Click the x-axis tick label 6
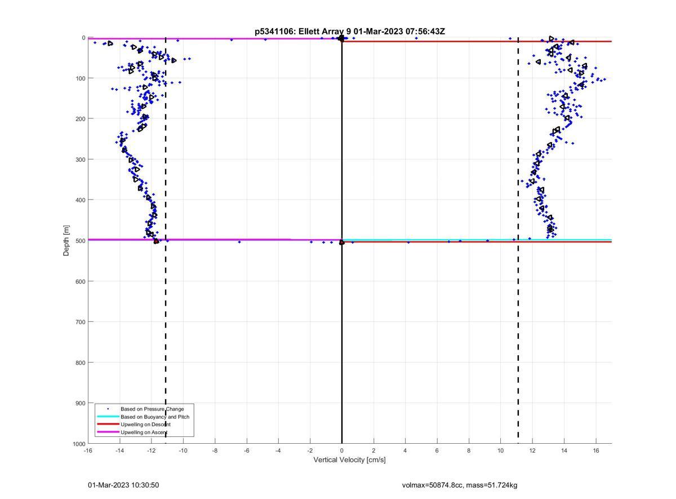676x499 pixels. click(437, 451)
